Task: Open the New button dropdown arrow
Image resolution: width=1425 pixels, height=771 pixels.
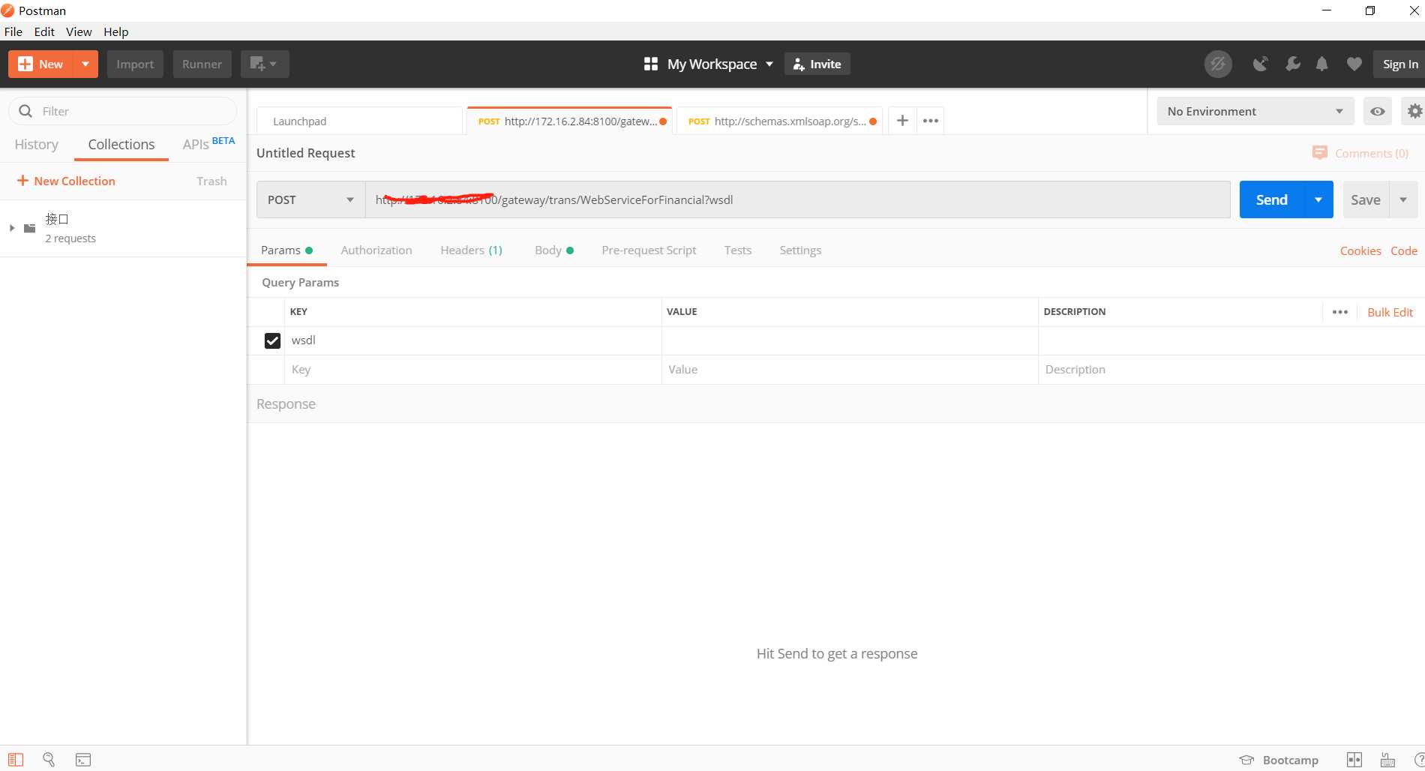Action: 85,64
